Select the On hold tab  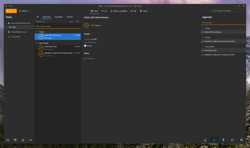(x=69, y=17)
